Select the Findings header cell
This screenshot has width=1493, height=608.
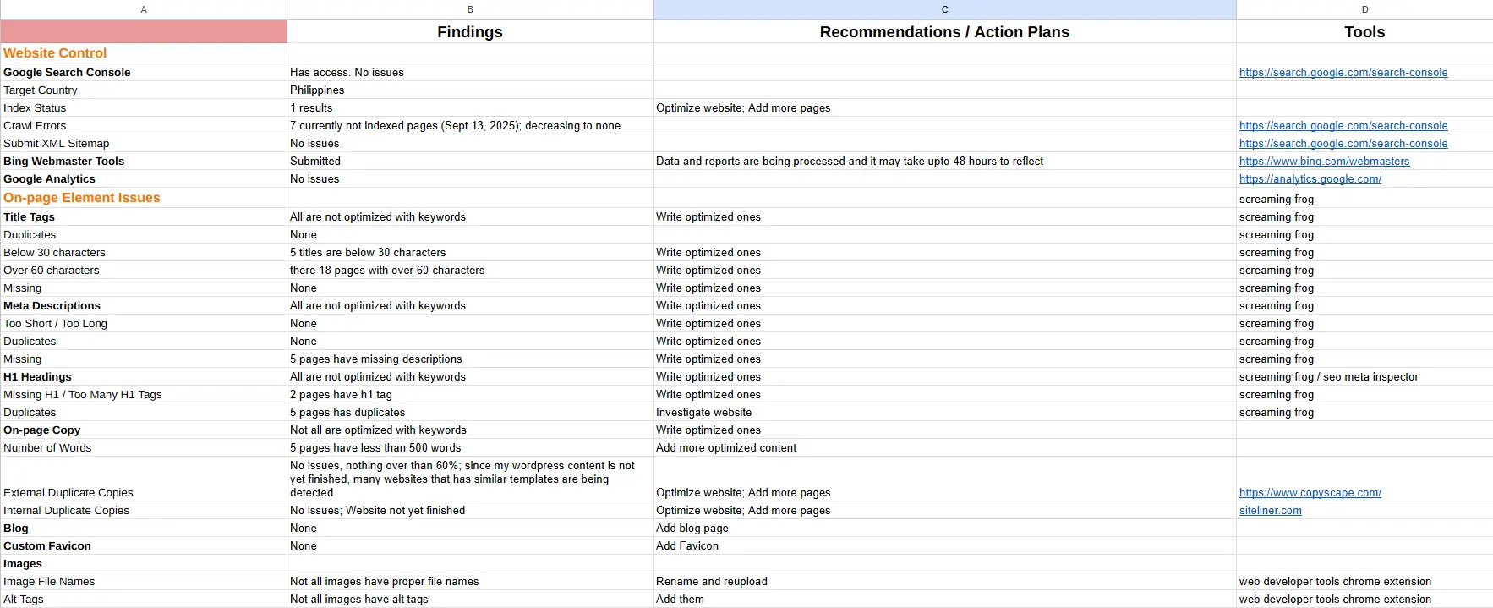pyautogui.click(x=470, y=32)
